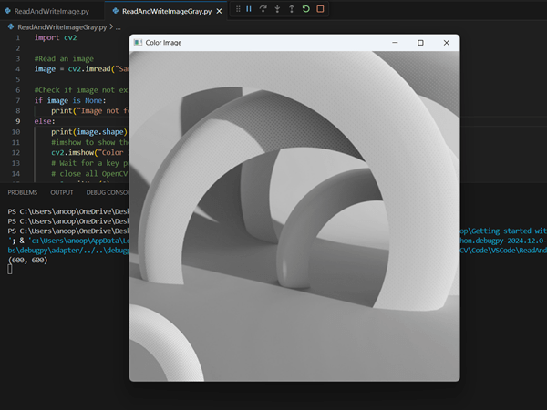
Task: Click the Step Into debug icon
Action: point(277,9)
